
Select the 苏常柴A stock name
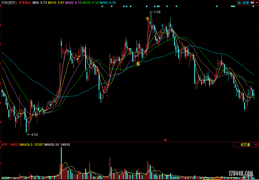(x=25, y=3)
